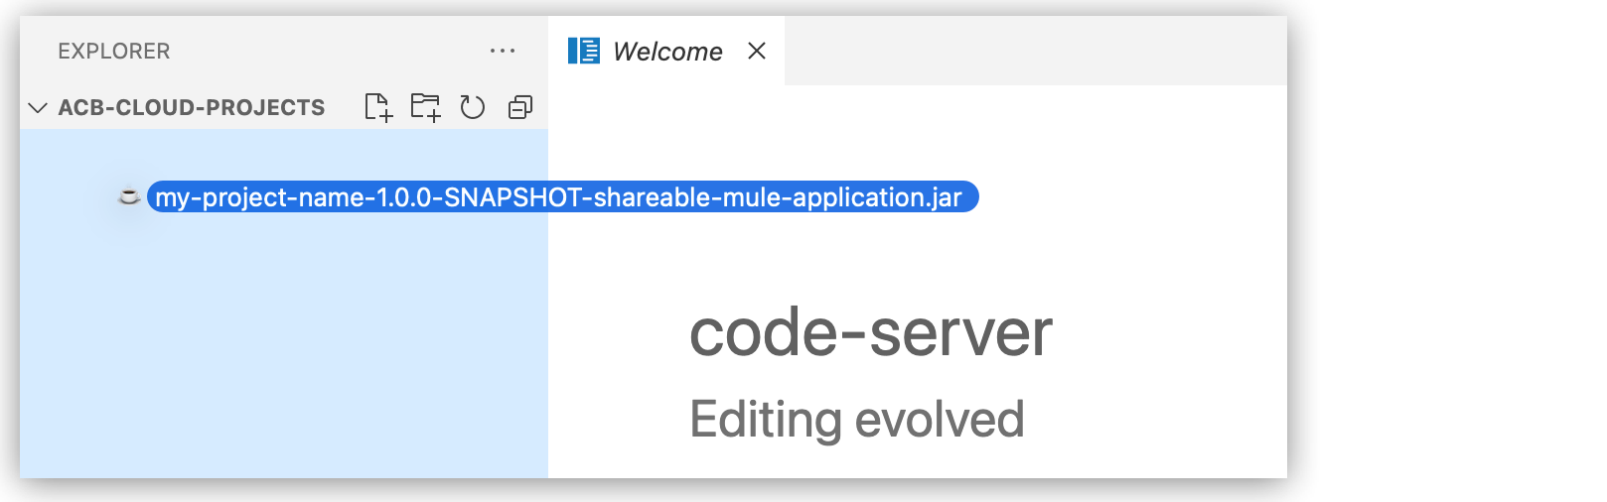Viewport: 1607px width, 502px height.
Task: Click the New File icon in Explorer
Action: point(378,107)
